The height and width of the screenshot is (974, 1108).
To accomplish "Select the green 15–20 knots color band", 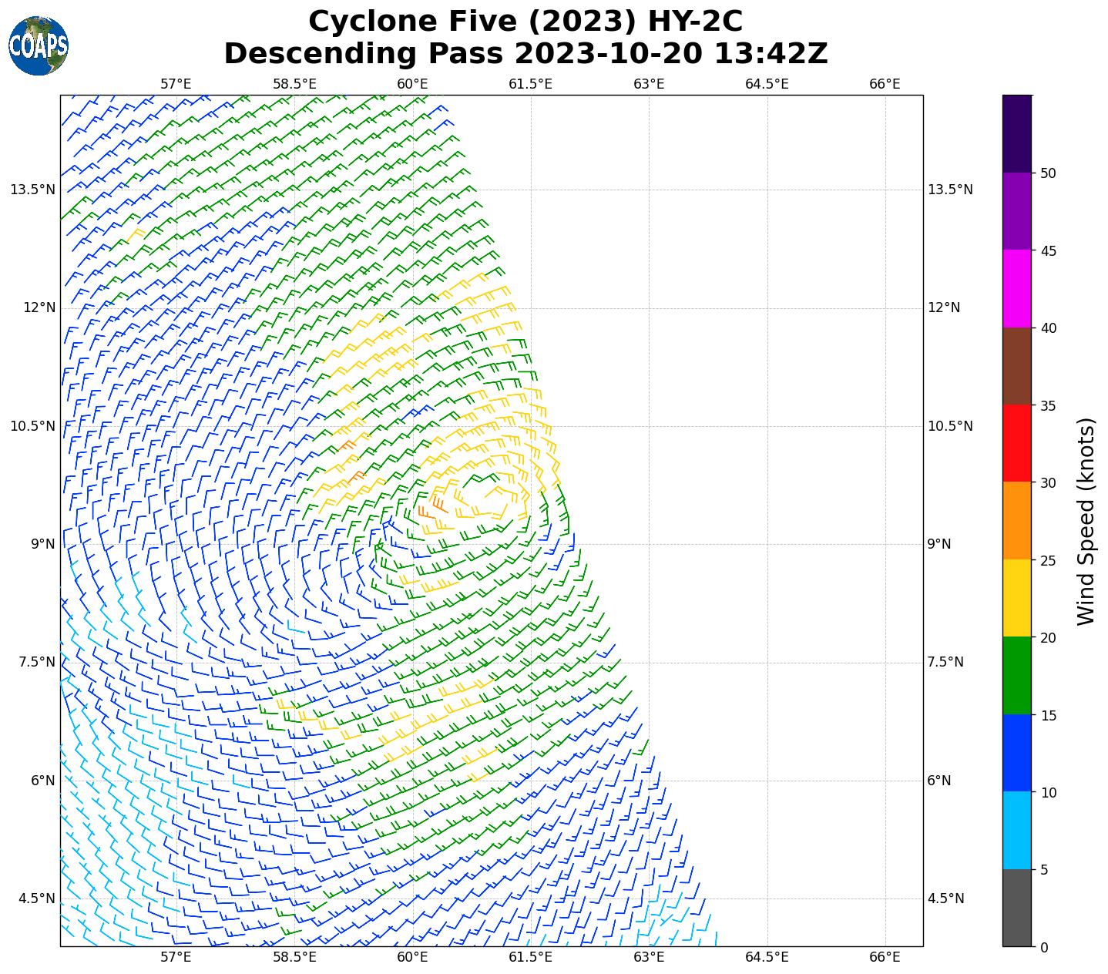I will (x=1017, y=676).
